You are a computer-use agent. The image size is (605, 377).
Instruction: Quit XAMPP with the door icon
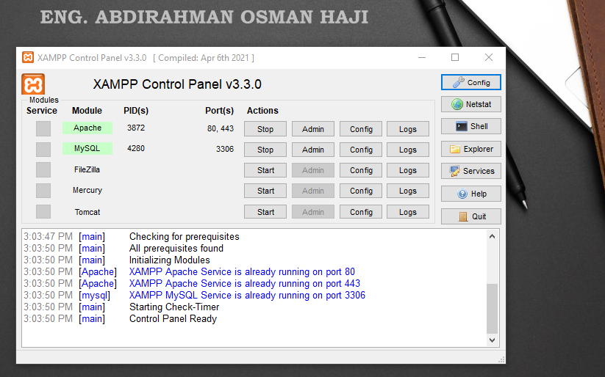[x=471, y=216]
